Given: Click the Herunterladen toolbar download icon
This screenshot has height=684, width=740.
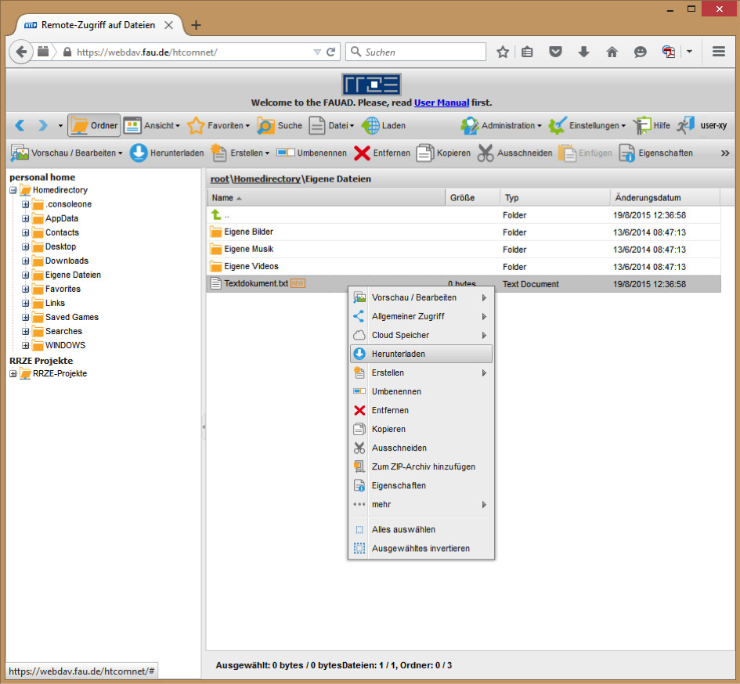Looking at the screenshot, I should point(139,153).
